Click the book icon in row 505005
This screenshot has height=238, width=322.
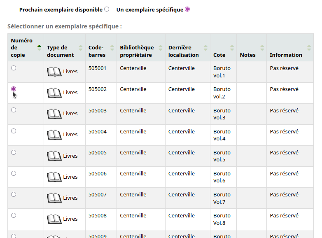pos(54,156)
